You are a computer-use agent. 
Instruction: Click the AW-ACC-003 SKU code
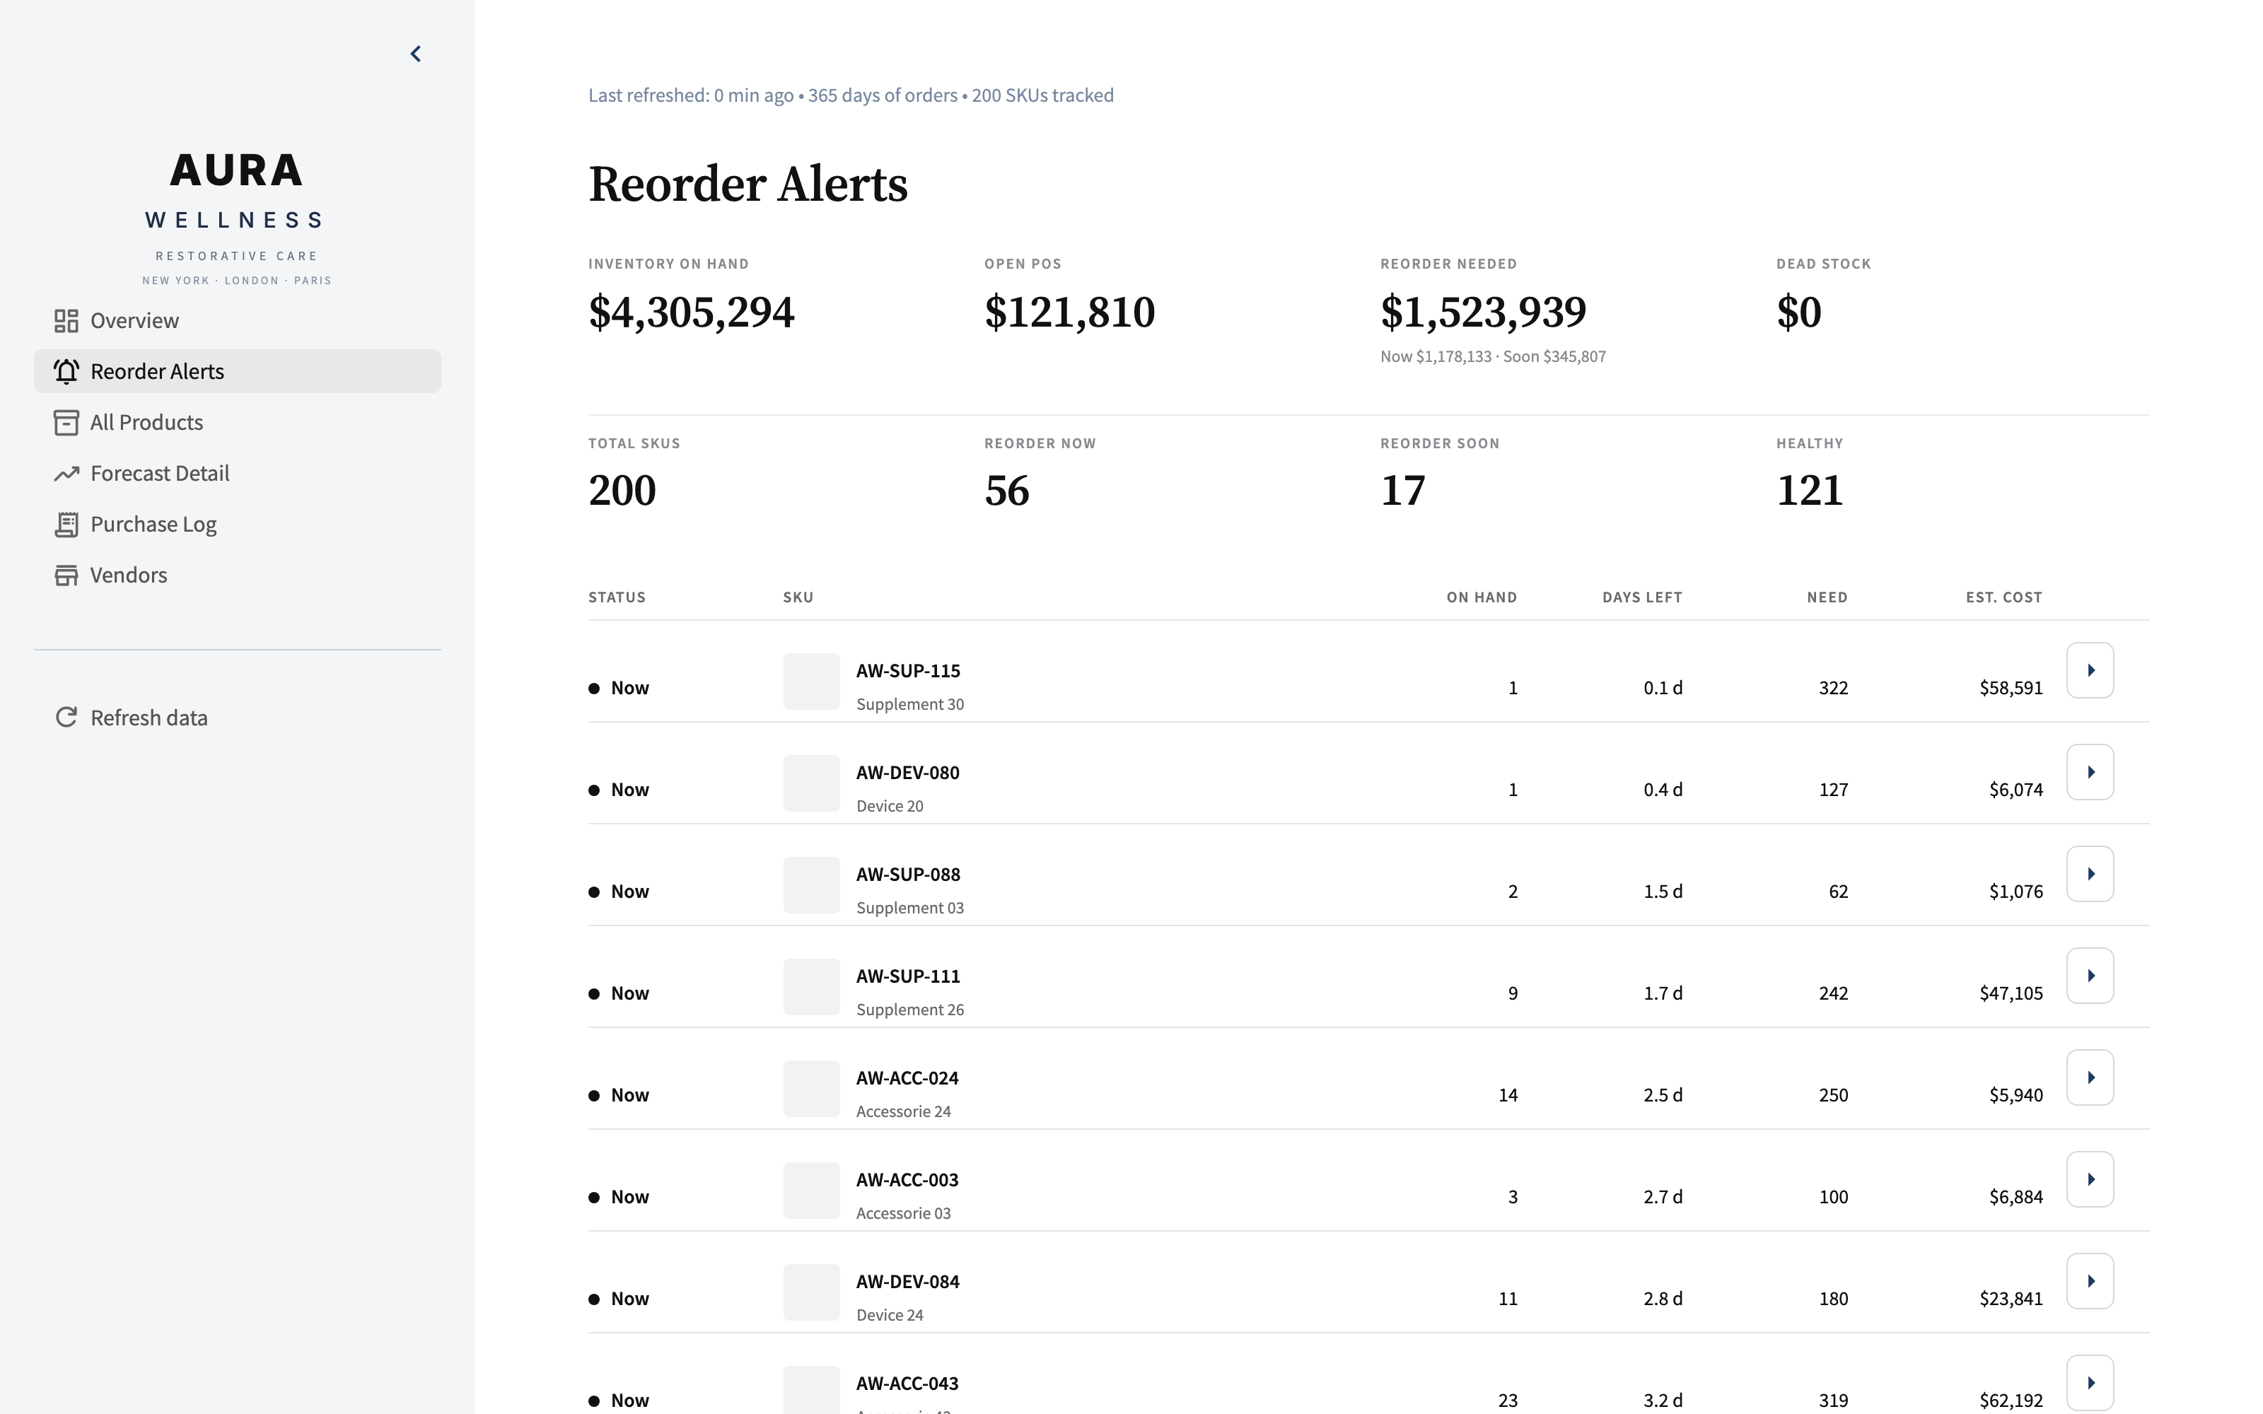click(x=907, y=1181)
